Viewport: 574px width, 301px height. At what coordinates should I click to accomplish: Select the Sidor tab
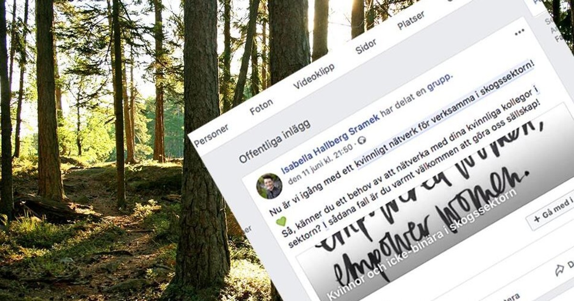coord(366,47)
